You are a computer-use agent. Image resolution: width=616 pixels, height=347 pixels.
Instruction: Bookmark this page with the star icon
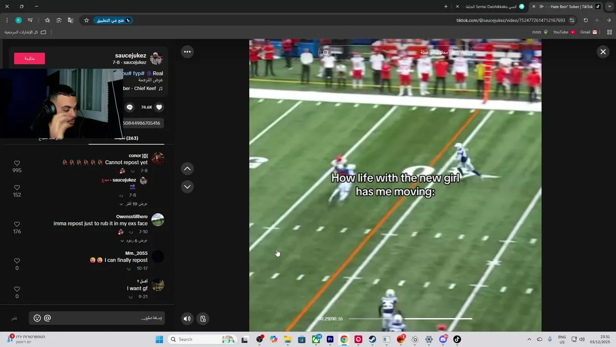tap(87, 20)
